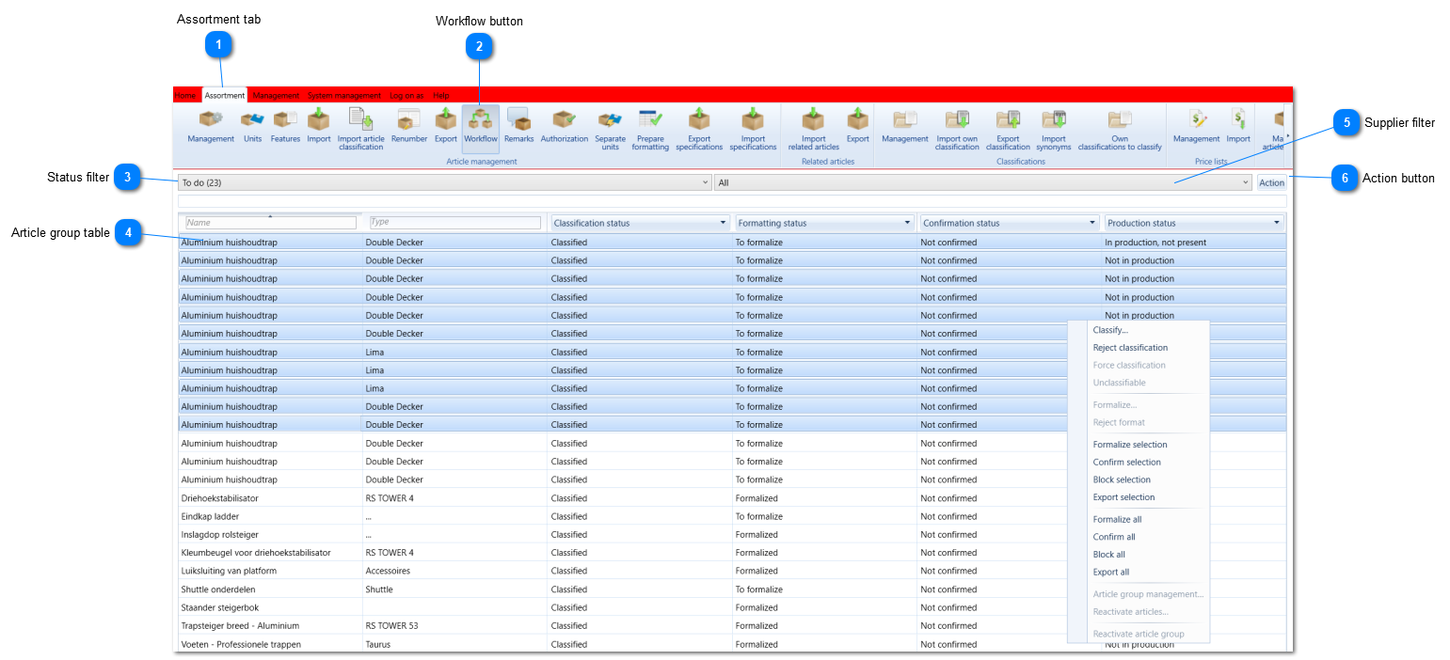The width and height of the screenshot is (1450, 660).
Task: Select the Luiksluiting van platform row
Action: (x=732, y=571)
